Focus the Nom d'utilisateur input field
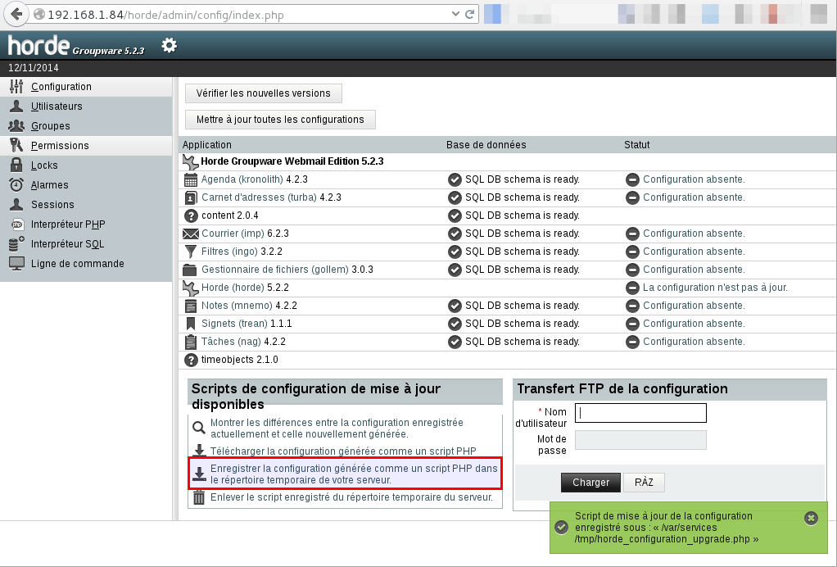 click(640, 413)
